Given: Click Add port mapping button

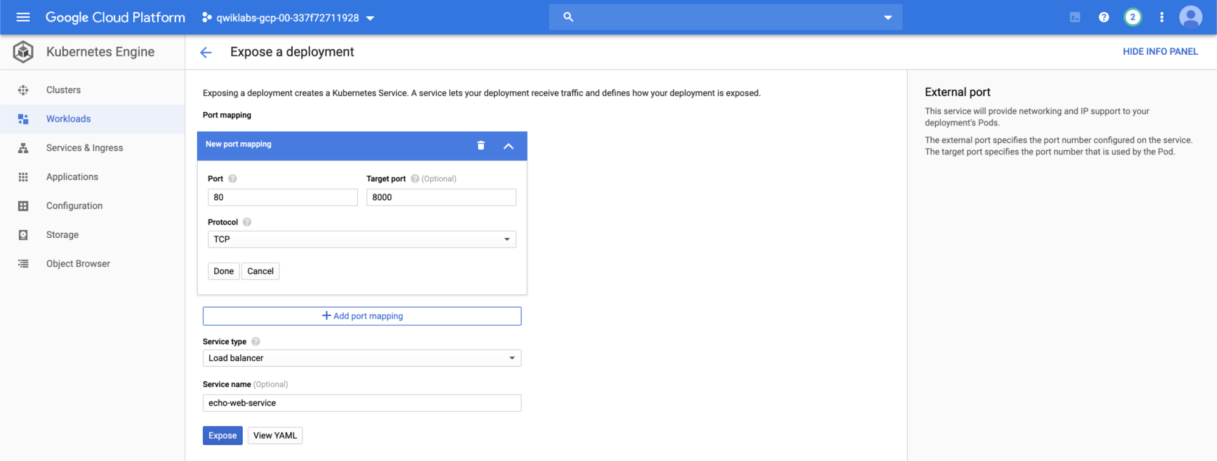Looking at the screenshot, I should (x=362, y=316).
